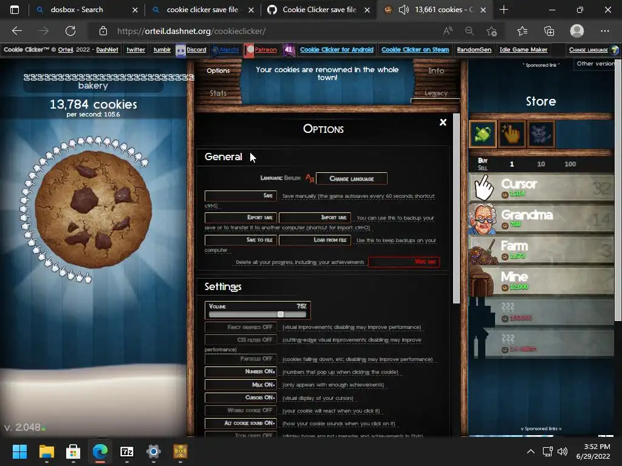Set buy amount to 100
Image resolution: width=622 pixels, height=466 pixels.
tap(570, 164)
